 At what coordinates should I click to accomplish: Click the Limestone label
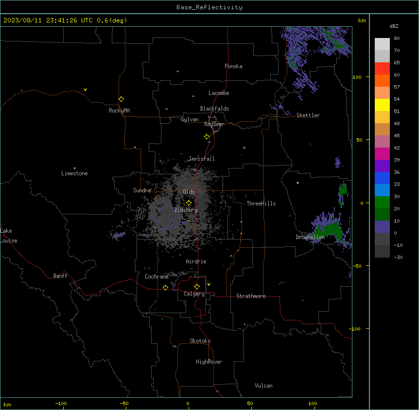(x=74, y=173)
